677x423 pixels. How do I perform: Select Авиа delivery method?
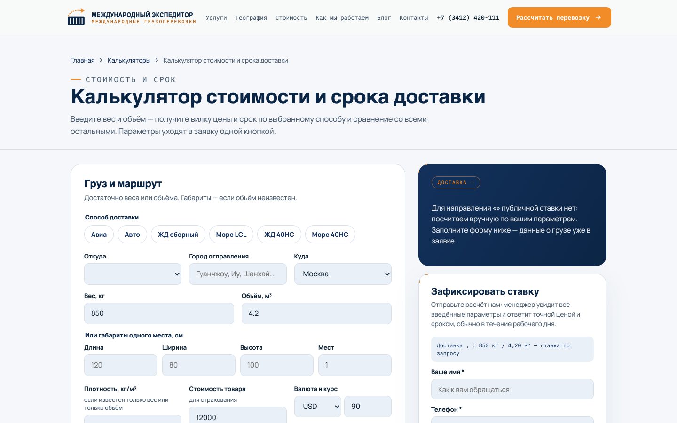click(99, 235)
